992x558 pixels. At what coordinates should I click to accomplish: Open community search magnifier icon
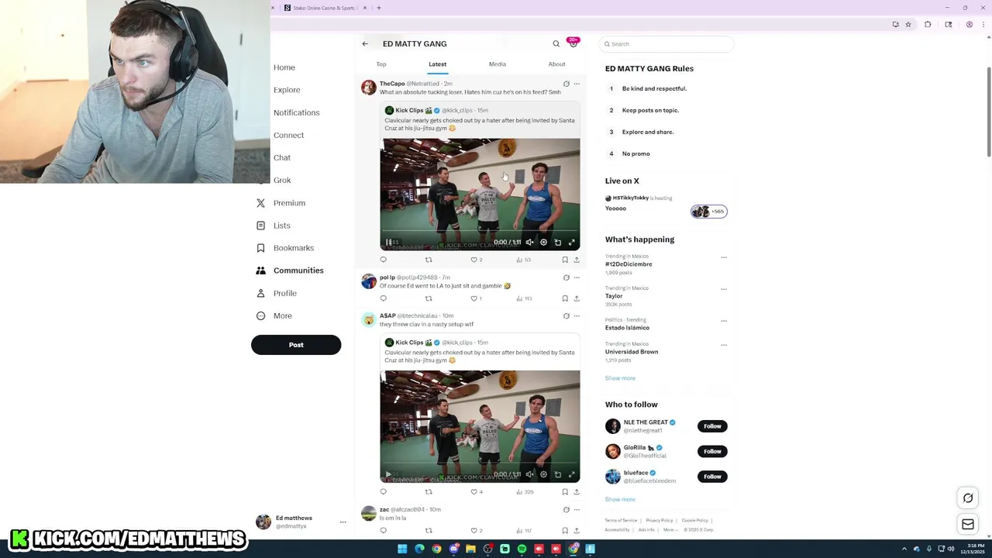pos(556,44)
